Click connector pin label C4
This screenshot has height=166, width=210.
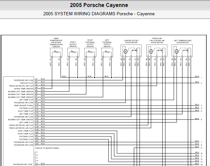(x=37, y=161)
